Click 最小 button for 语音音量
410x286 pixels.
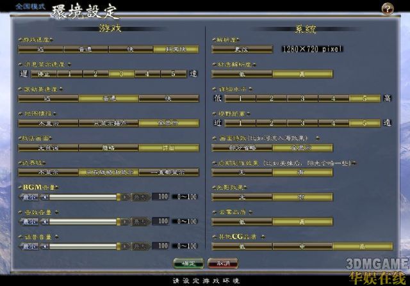[x=29, y=246]
